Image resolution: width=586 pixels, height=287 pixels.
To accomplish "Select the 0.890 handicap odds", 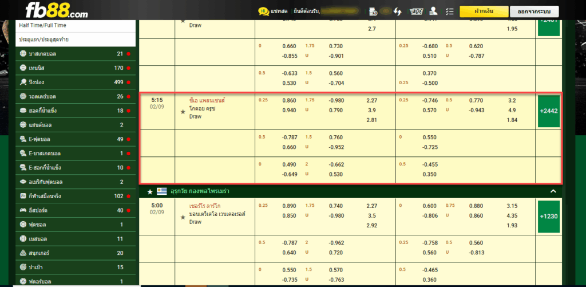I will pos(289,206).
